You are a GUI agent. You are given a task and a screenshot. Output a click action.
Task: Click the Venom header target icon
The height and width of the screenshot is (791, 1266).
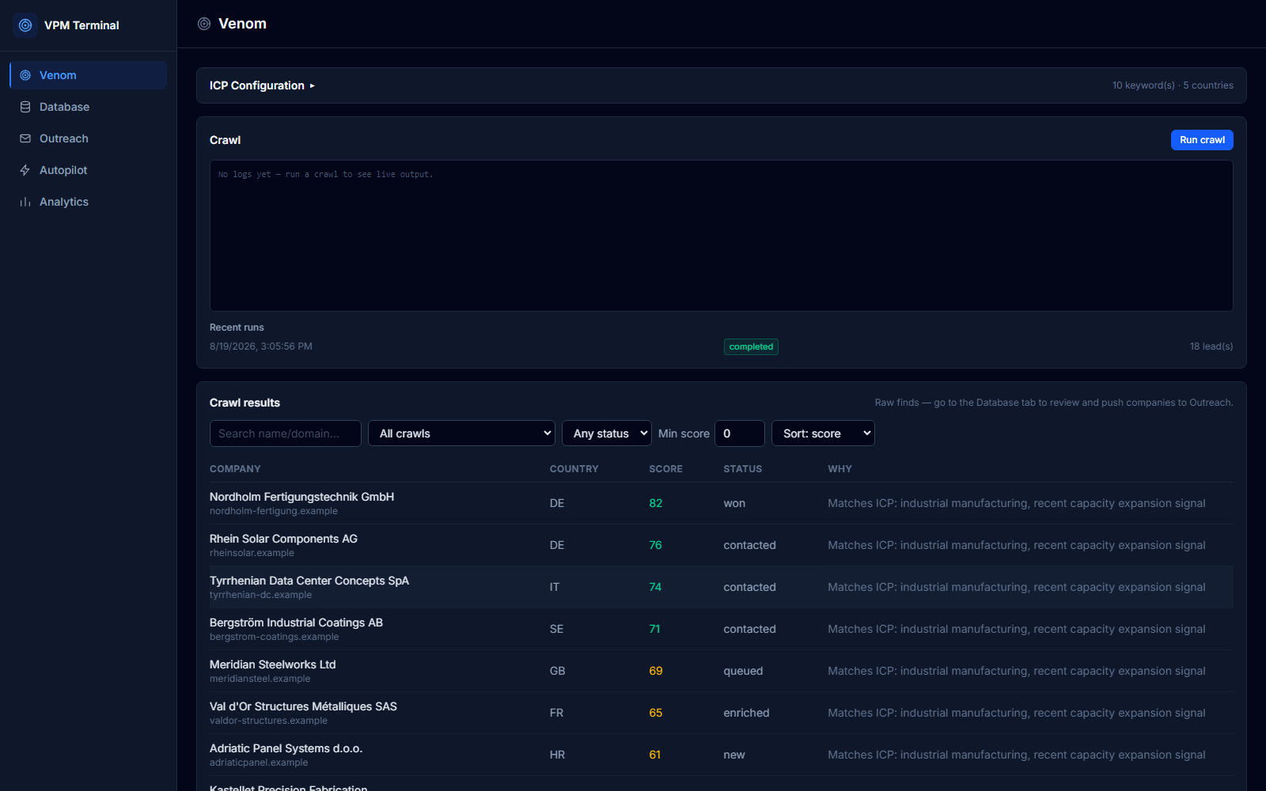click(x=204, y=24)
